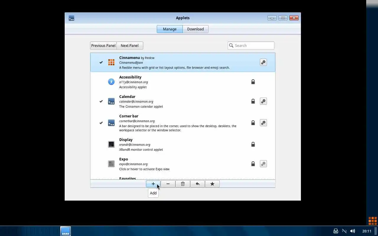Image resolution: width=378 pixels, height=236 pixels.
Task: Click the Remove minus button
Action: (168, 184)
